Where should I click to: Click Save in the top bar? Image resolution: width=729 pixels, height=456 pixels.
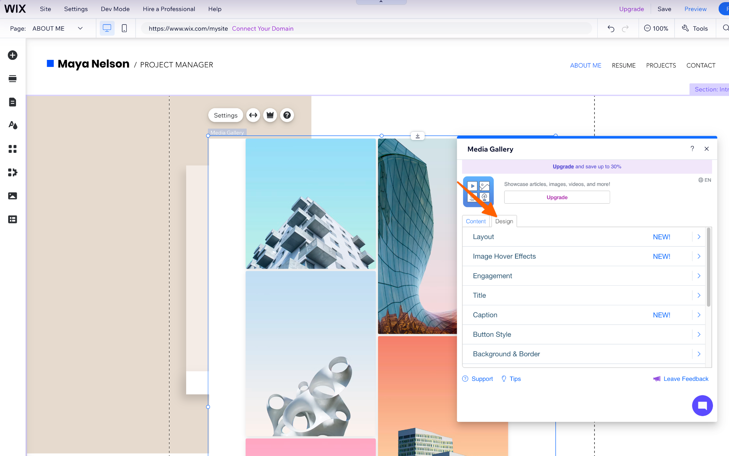click(x=664, y=9)
